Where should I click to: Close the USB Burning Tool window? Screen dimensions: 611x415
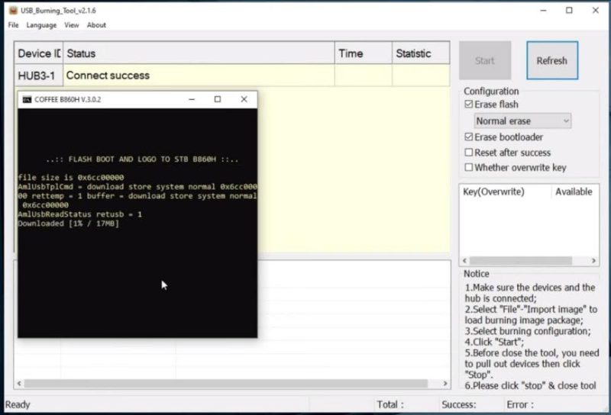coord(596,11)
